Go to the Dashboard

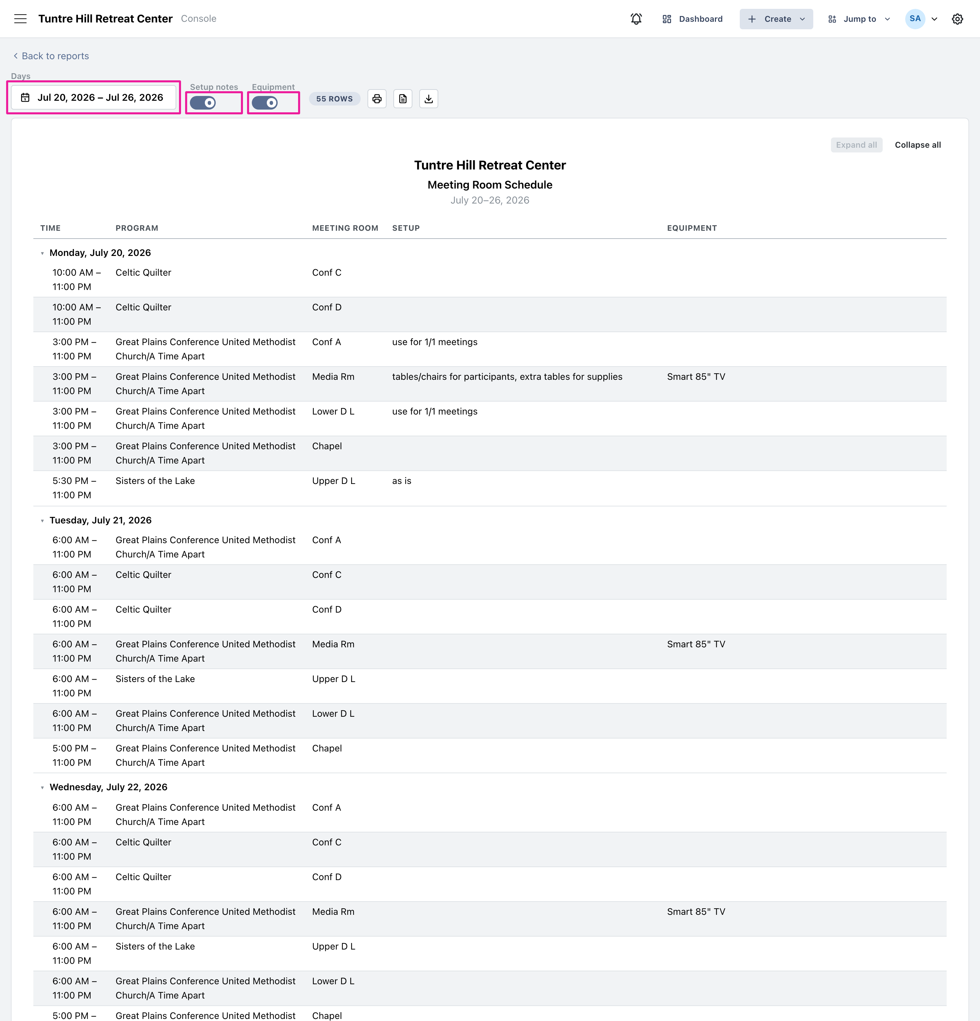tap(692, 19)
